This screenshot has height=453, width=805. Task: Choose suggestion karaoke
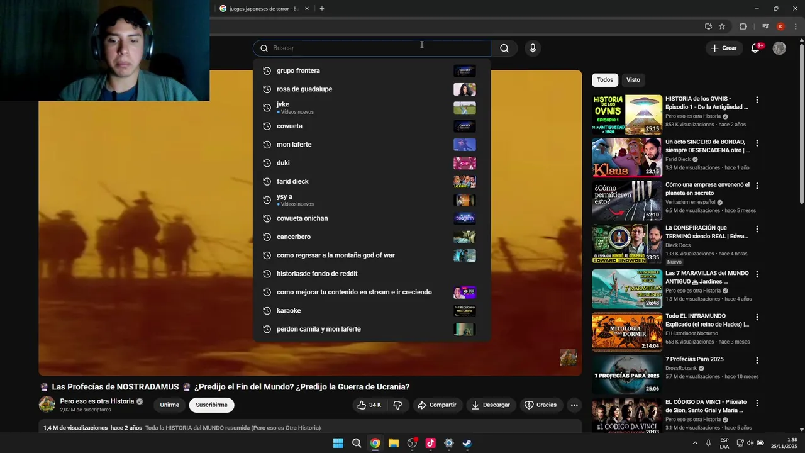372,311
